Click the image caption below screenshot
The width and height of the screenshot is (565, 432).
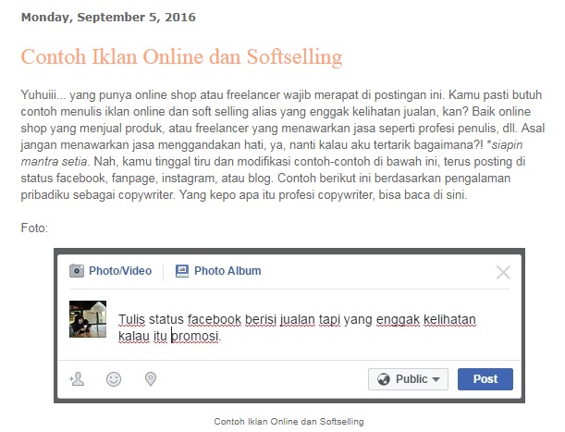tap(289, 422)
